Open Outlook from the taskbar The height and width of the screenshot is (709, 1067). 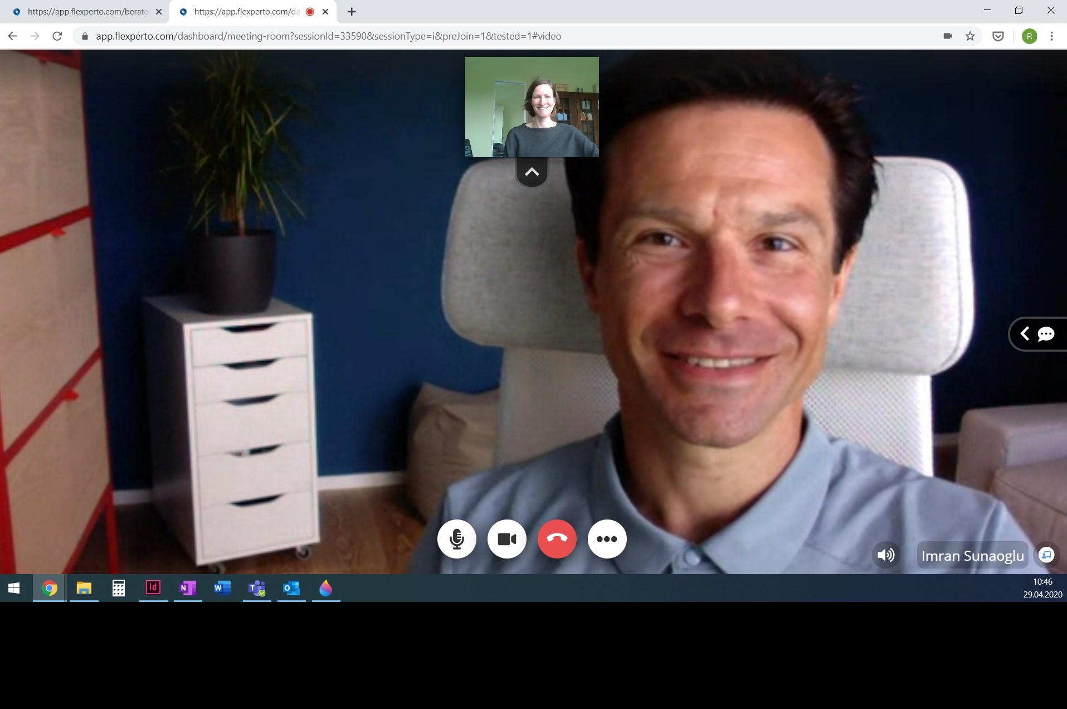(x=291, y=588)
